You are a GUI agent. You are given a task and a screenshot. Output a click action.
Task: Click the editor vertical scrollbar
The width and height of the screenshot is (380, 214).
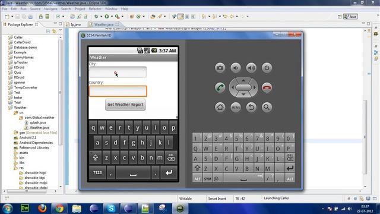[x=365, y=137]
